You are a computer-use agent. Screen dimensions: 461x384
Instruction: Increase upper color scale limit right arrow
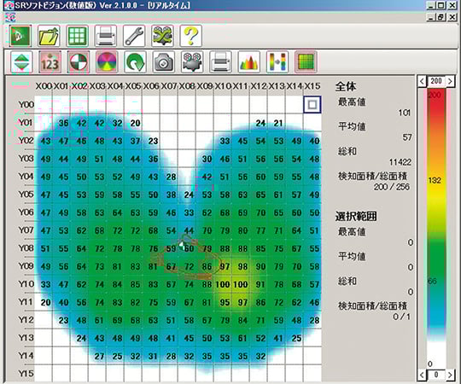(x=450, y=81)
